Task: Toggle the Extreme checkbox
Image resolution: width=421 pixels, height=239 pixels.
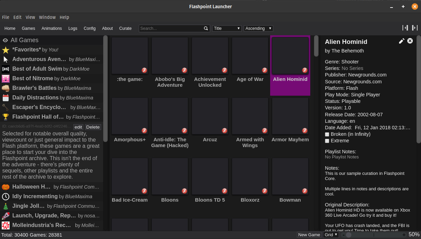Action: (x=327, y=141)
